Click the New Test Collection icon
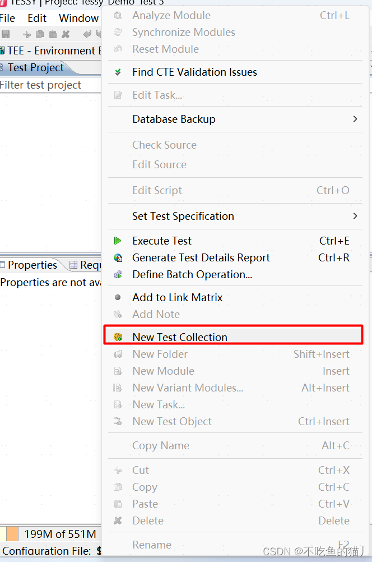The width and height of the screenshot is (372, 562). pyautogui.click(x=118, y=337)
